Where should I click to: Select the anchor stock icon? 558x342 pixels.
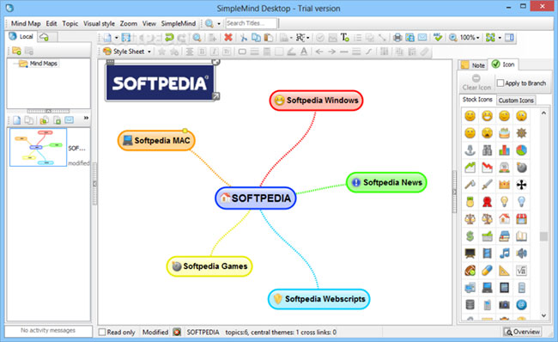tap(470, 150)
